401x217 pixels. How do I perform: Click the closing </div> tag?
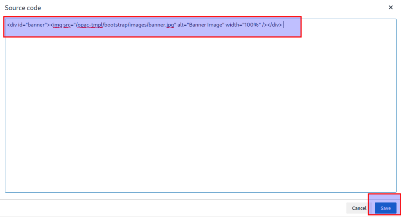(275, 25)
